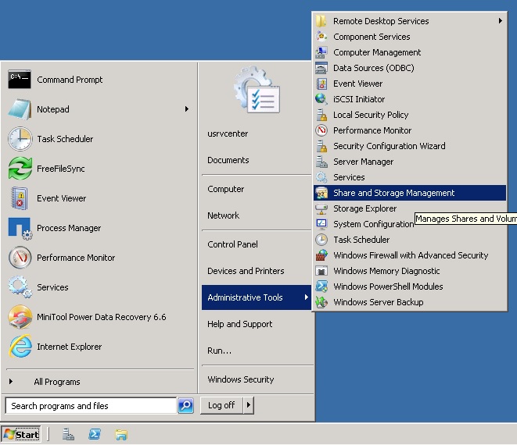
Task: Click the Start button
Action: tap(22, 434)
